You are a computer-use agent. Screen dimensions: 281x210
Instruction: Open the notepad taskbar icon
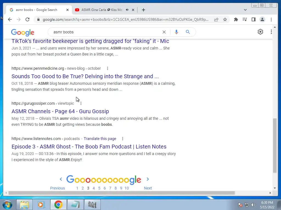pos(75,205)
